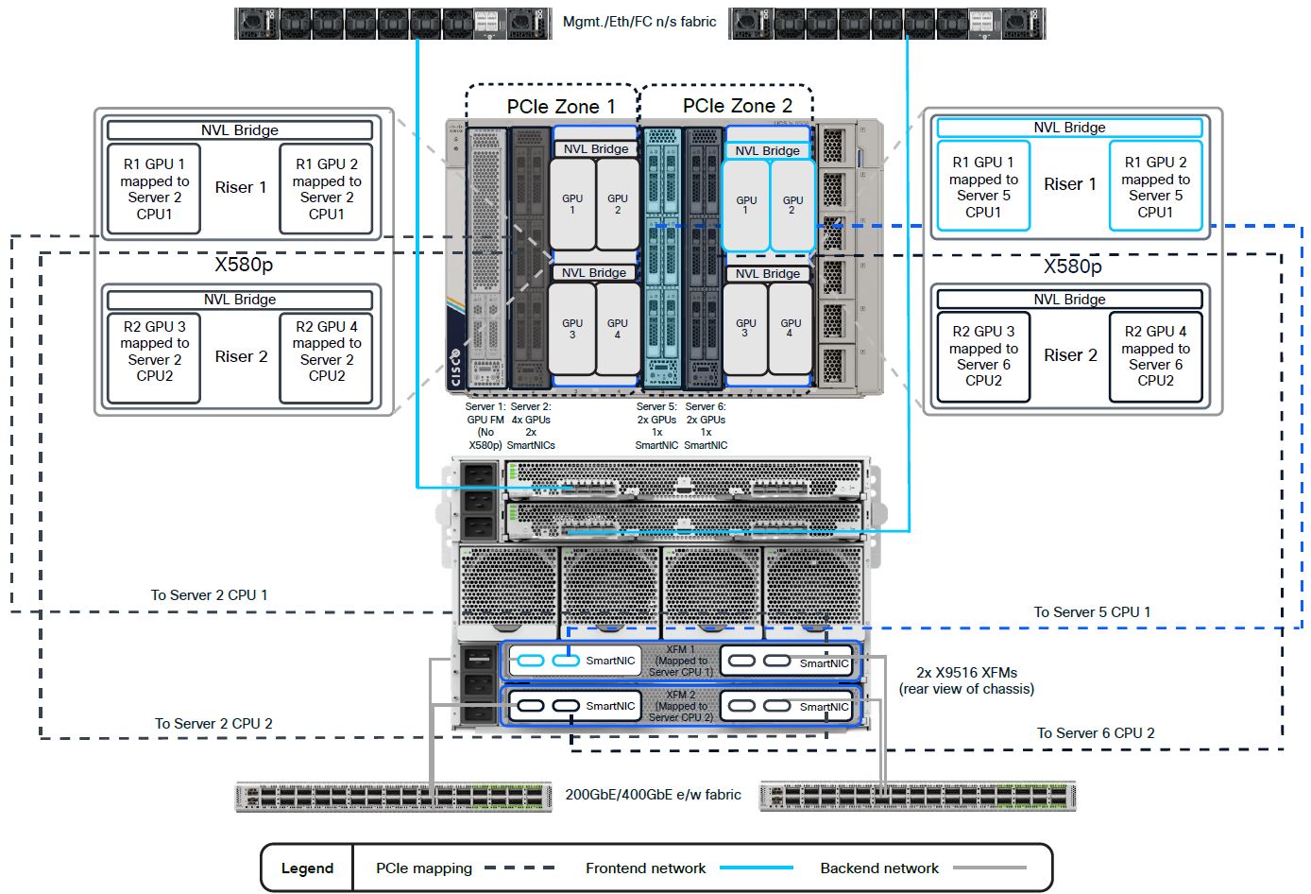Viewport: 1311px width, 894px height.
Task: Click GPU 2 block in PCIe Zone 1
Action: [618, 204]
